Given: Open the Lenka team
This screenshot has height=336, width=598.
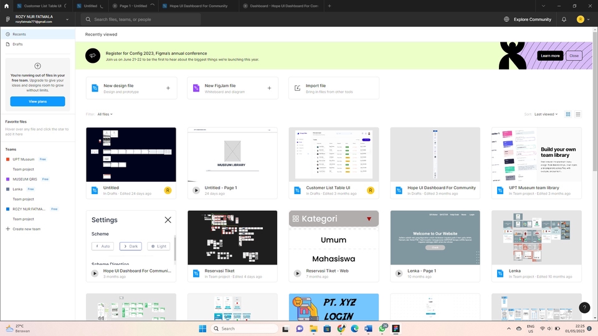Looking at the screenshot, I should coord(17,189).
